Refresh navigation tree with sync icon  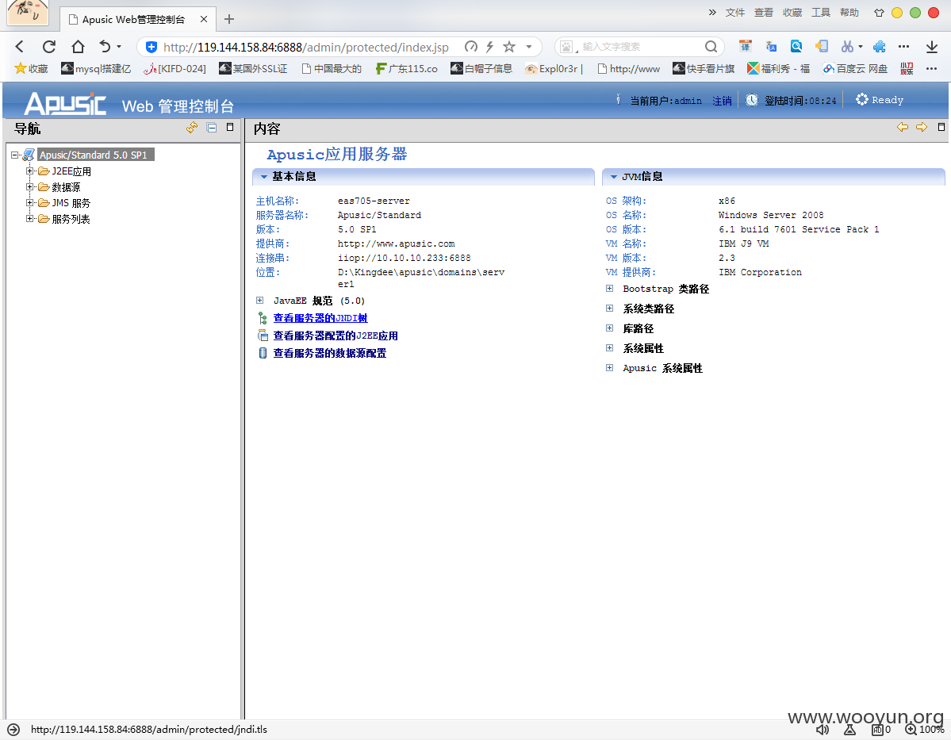tap(192, 128)
